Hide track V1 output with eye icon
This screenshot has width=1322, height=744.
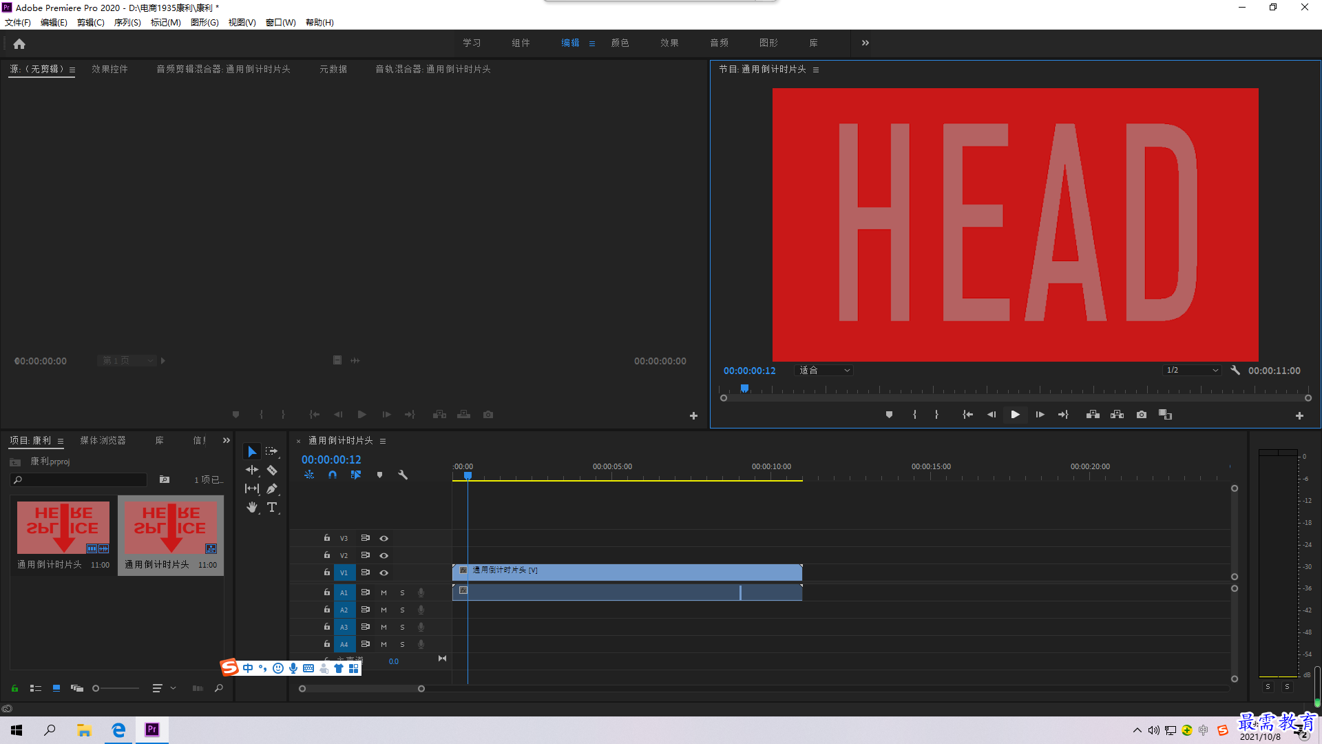coord(384,572)
